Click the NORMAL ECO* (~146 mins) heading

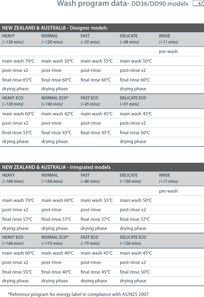pos(55,101)
